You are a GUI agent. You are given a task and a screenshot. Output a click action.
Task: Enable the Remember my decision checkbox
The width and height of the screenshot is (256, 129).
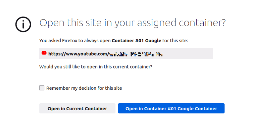[x=42, y=88]
